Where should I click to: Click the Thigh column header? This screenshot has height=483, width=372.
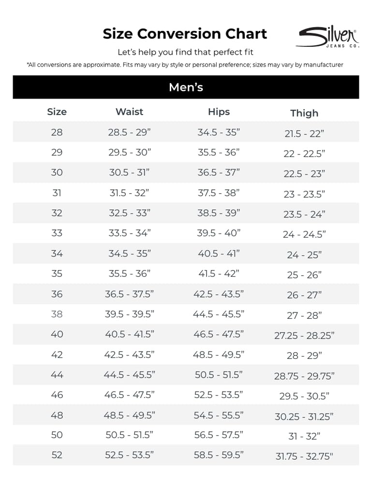coord(304,113)
